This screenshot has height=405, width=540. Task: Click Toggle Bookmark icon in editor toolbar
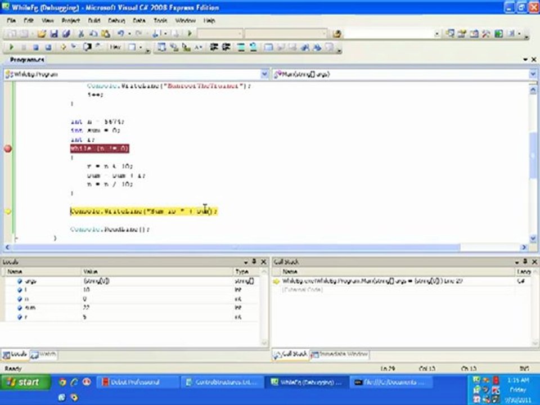click(268, 47)
